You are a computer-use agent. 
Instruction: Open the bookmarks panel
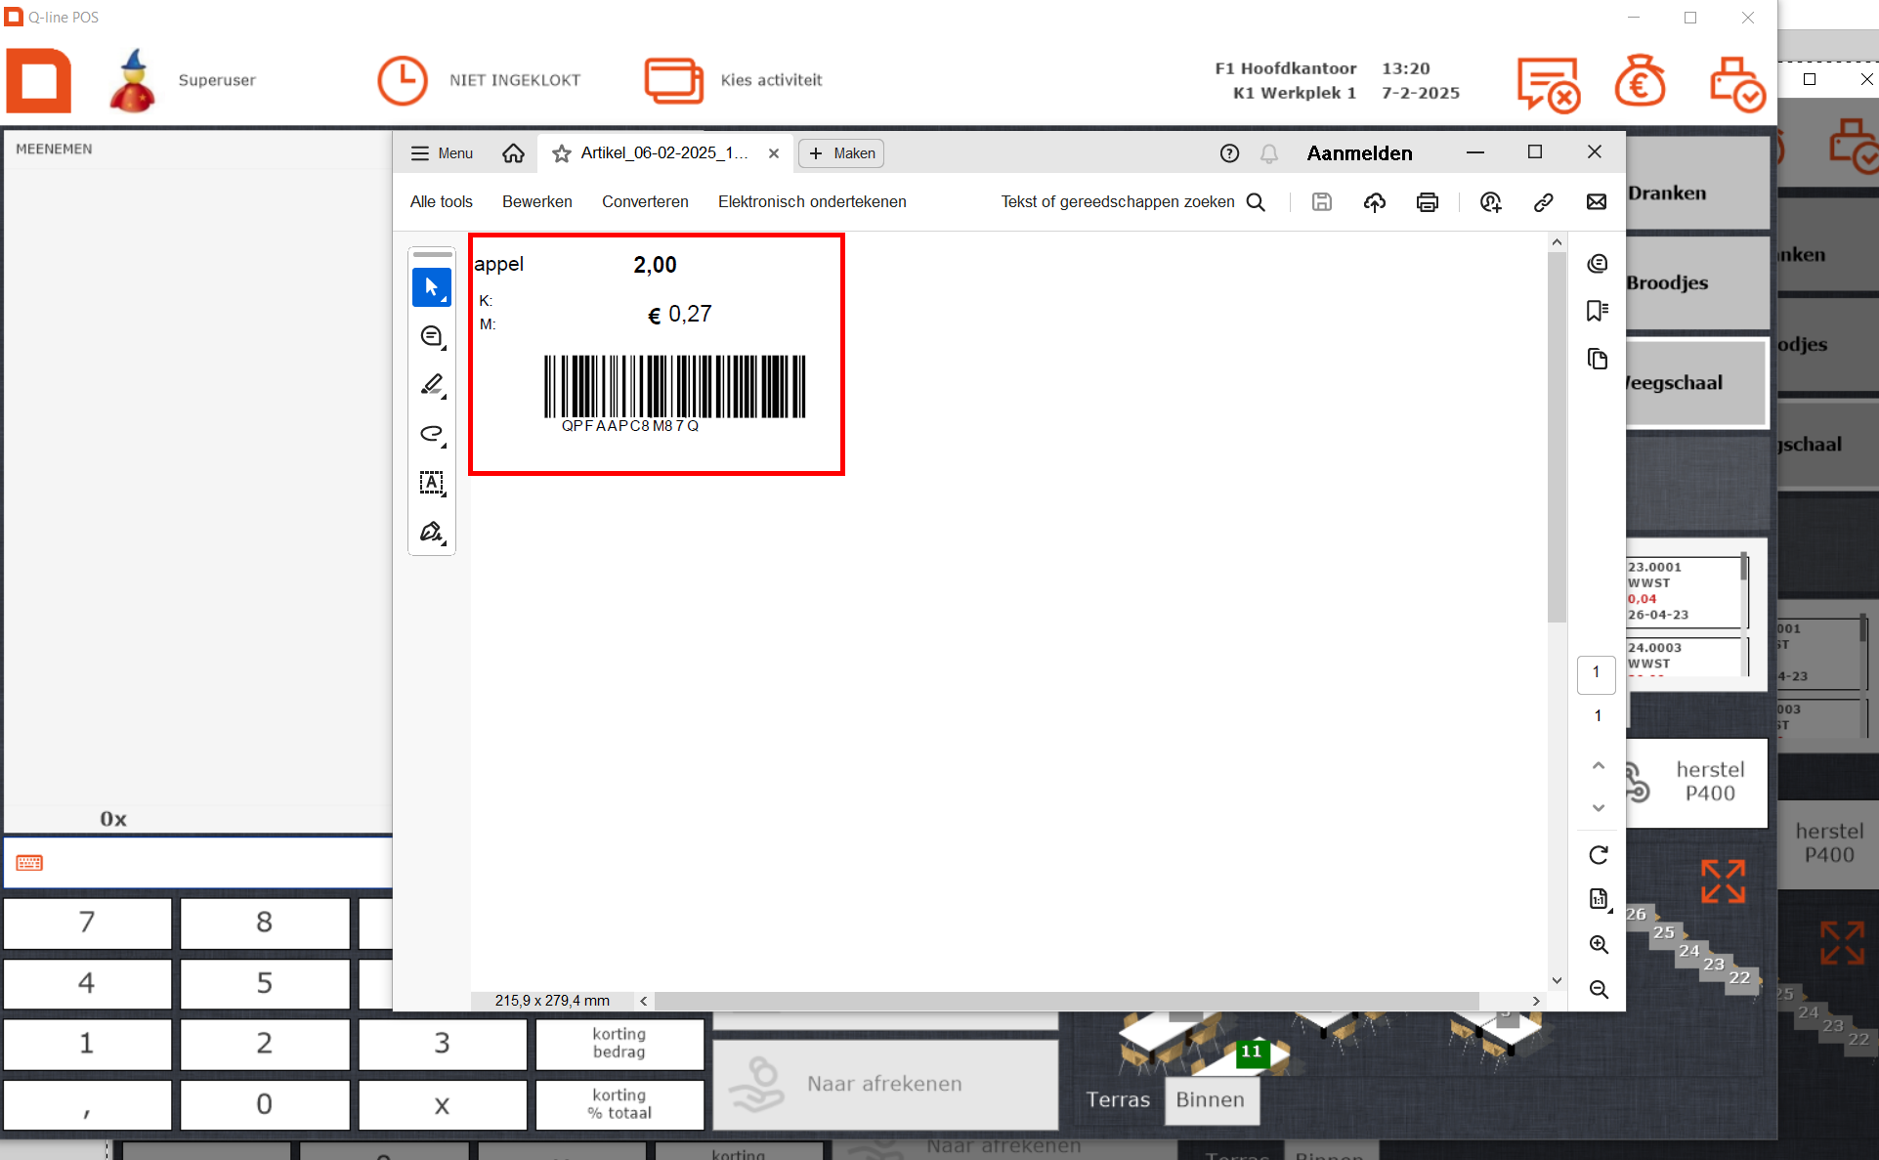point(1598,311)
